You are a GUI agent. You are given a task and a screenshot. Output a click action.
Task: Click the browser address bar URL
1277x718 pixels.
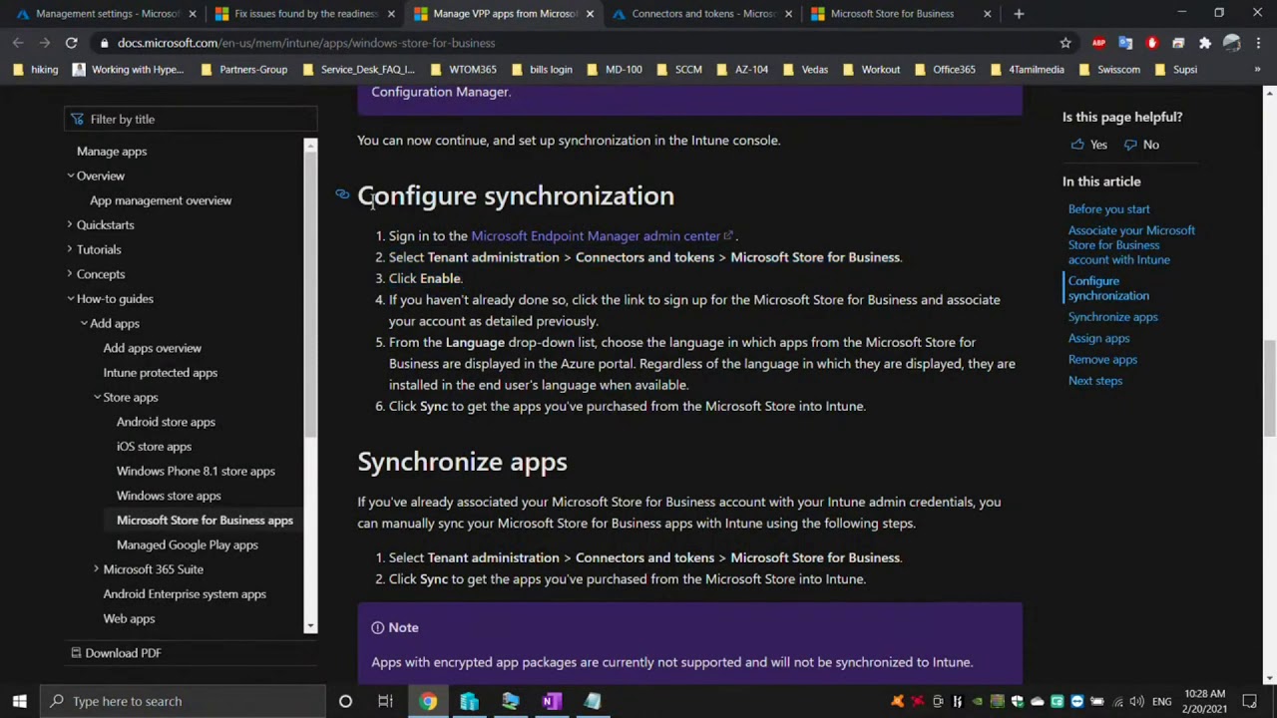tap(306, 43)
